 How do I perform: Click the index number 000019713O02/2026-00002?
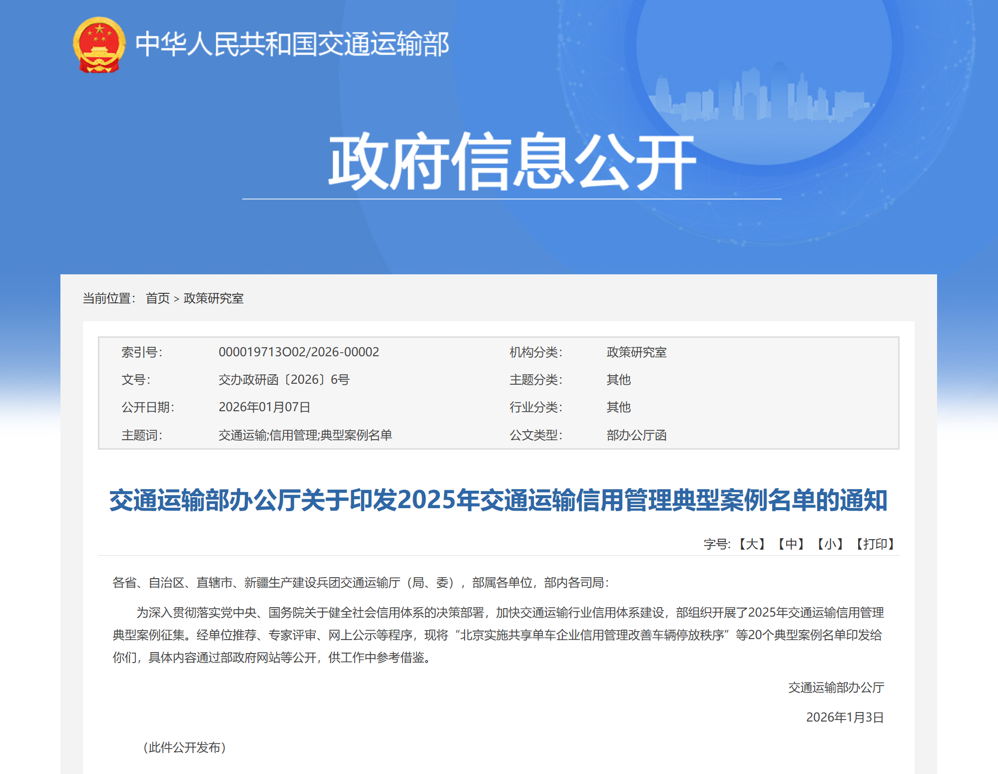click(x=299, y=352)
